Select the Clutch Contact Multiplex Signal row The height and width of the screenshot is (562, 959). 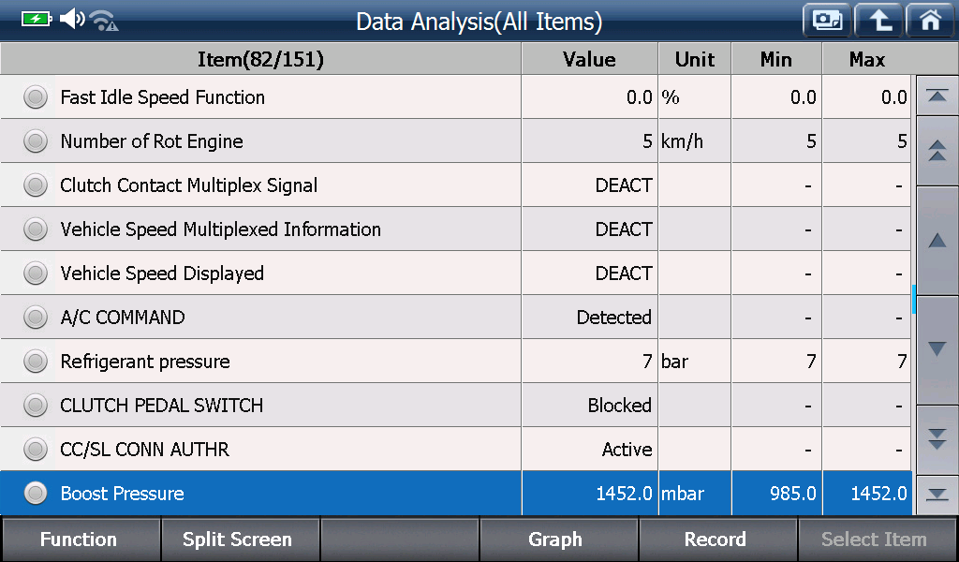(456, 185)
